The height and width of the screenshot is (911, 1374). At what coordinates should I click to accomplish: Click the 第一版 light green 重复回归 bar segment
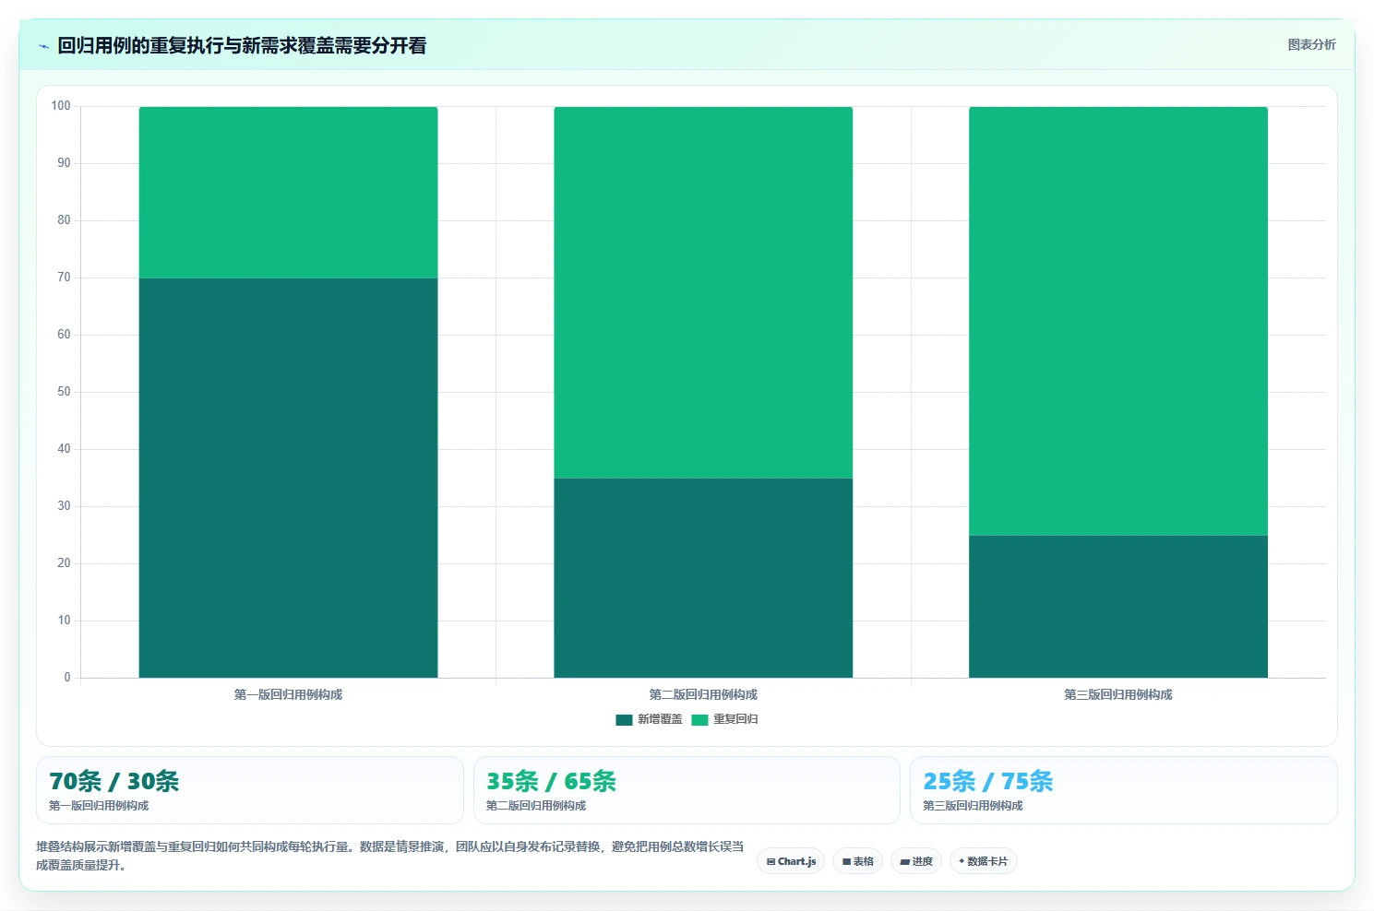[x=288, y=193]
